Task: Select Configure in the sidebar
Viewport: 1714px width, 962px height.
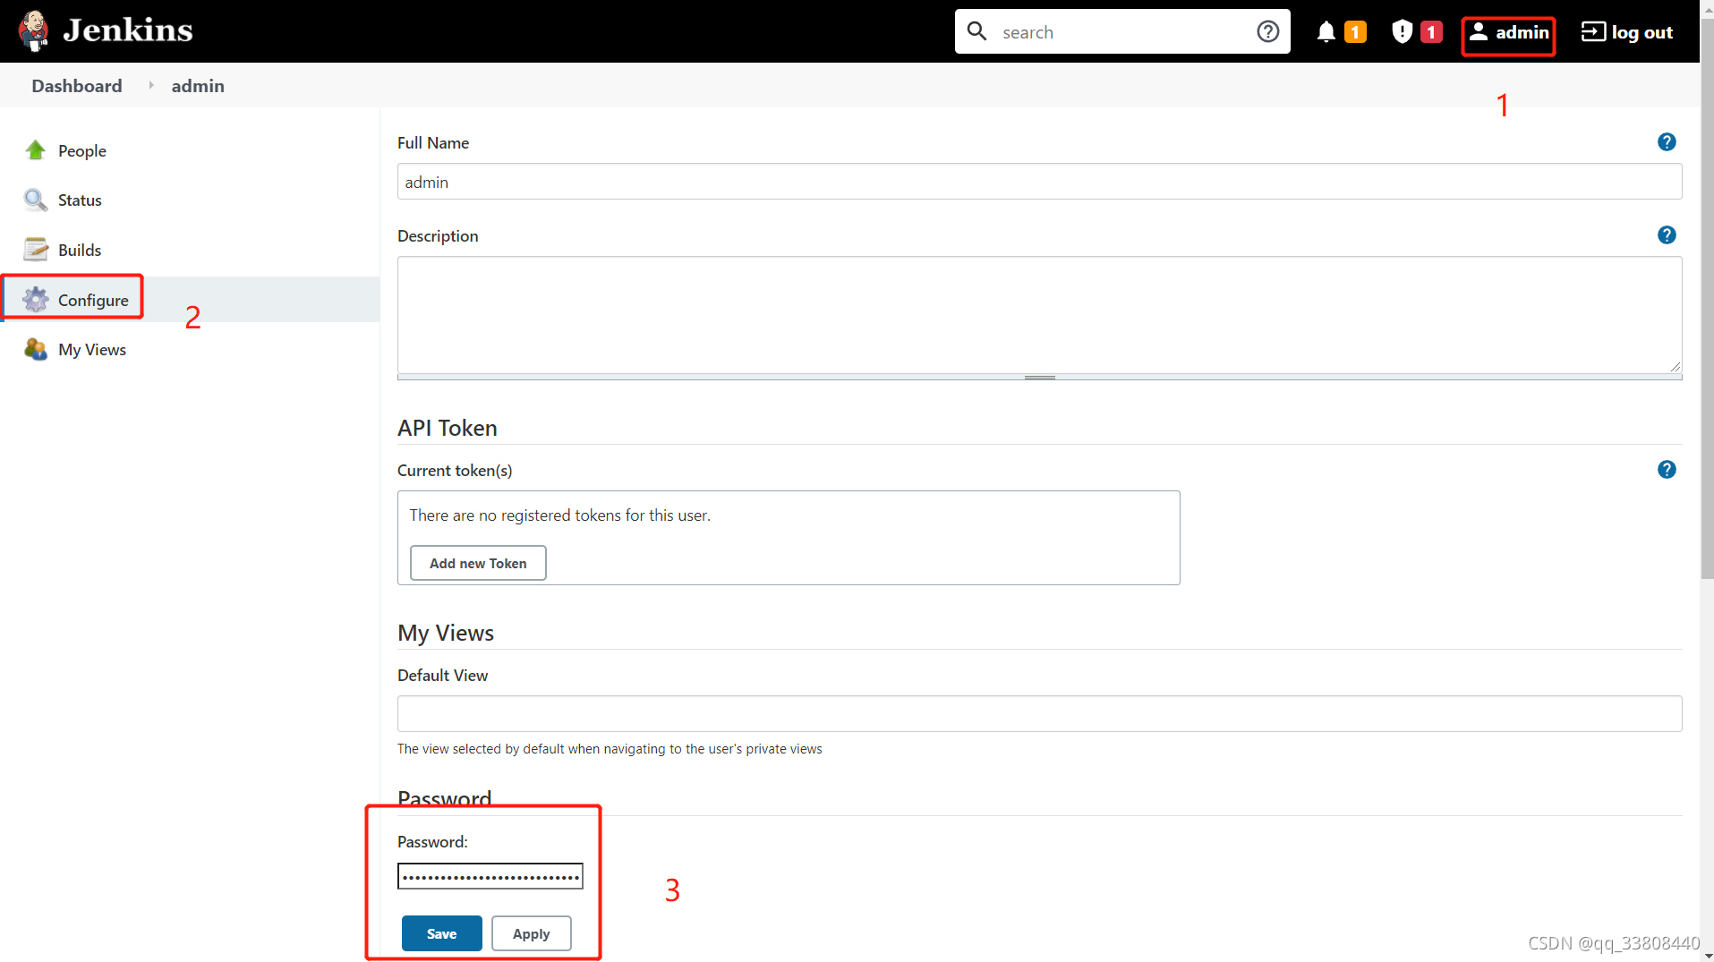Action: click(93, 300)
